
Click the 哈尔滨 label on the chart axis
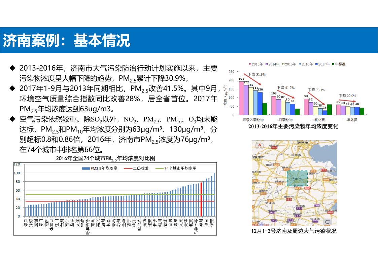point(139,224)
